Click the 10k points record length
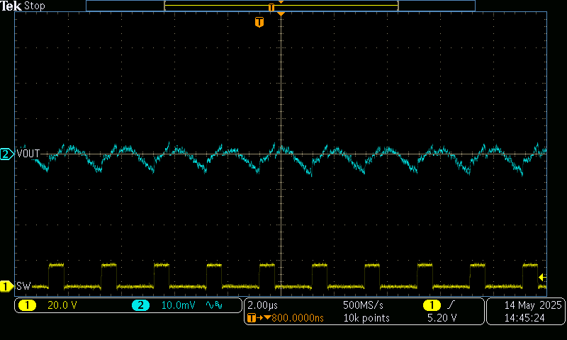 (366, 318)
